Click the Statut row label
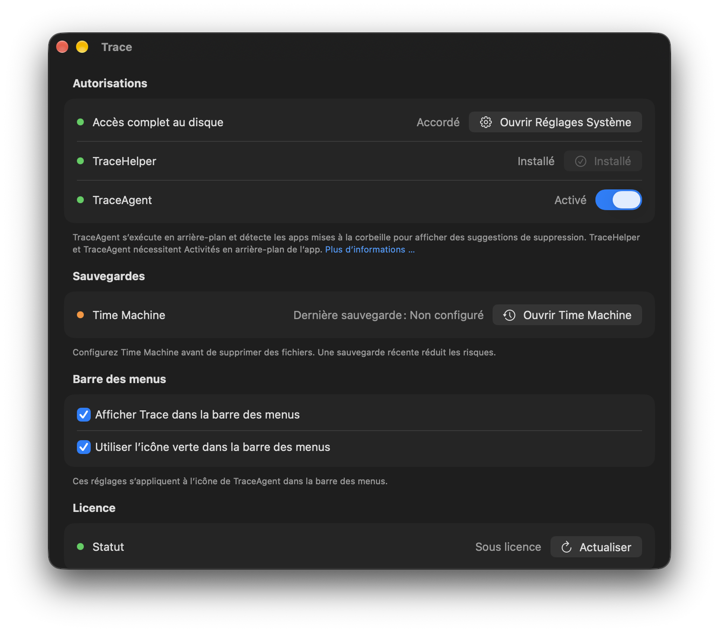Image resolution: width=719 pixels, height=633 pixels. pyautogui.click(x=108, y=547)
